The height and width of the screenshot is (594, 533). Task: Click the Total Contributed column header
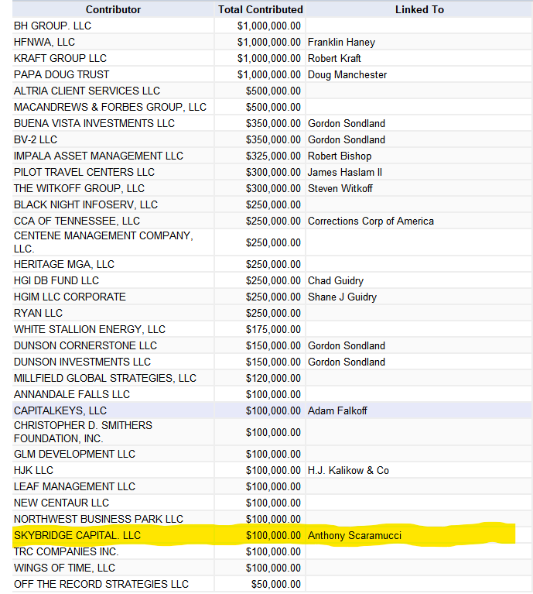click(x=260, y=9)
